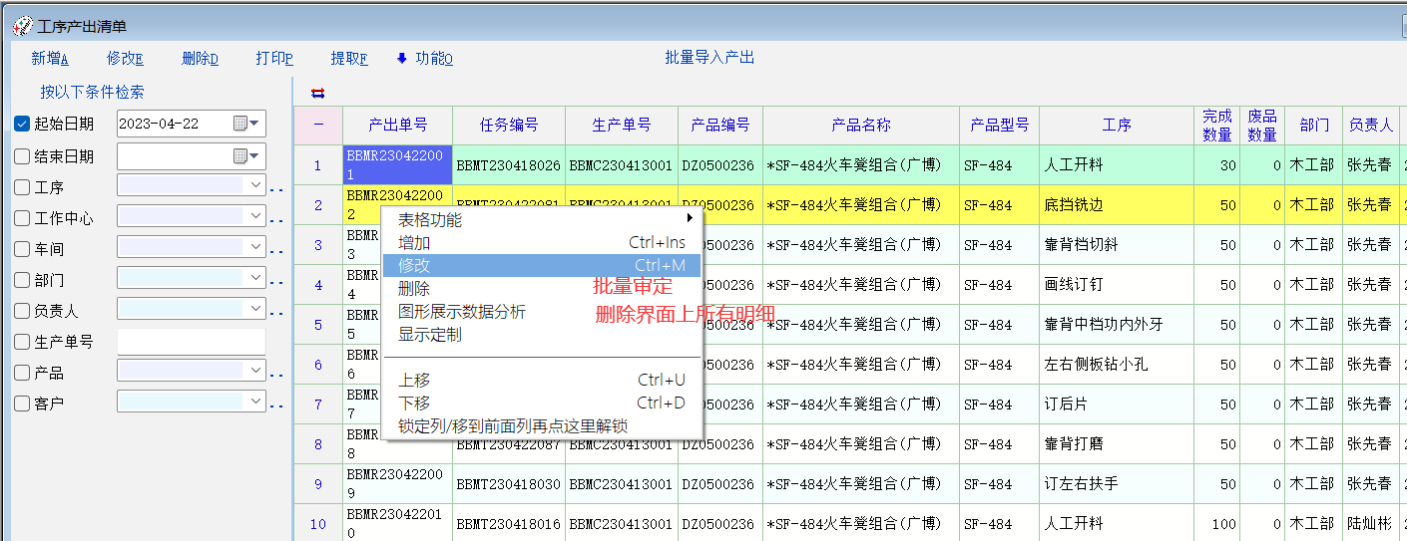Click into the 生产单号 filter text field
This screenshot has width=1407, height=541.
pos(191,342)
